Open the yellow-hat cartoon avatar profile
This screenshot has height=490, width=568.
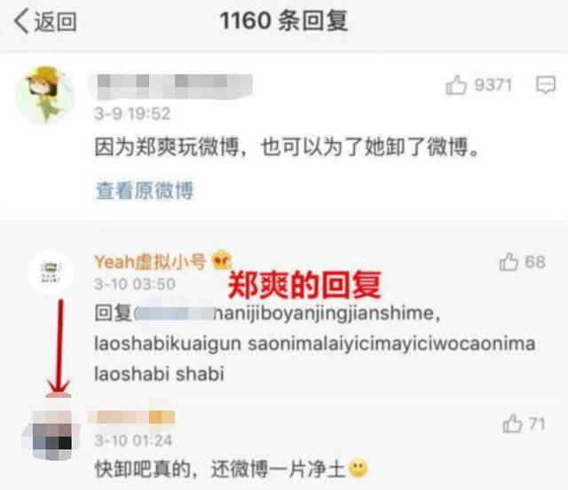click(x=45, y=95)
